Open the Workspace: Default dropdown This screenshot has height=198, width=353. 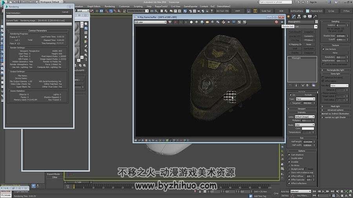[x=51, y=2]
